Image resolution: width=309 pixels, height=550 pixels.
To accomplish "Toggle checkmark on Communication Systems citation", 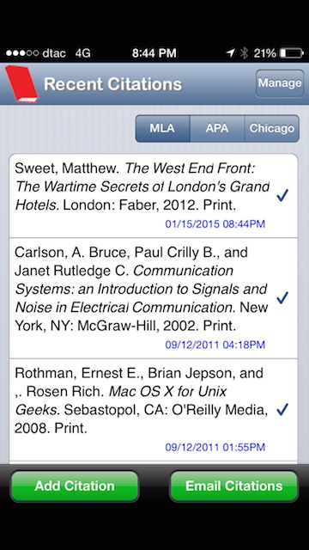I will pos(282,298).
